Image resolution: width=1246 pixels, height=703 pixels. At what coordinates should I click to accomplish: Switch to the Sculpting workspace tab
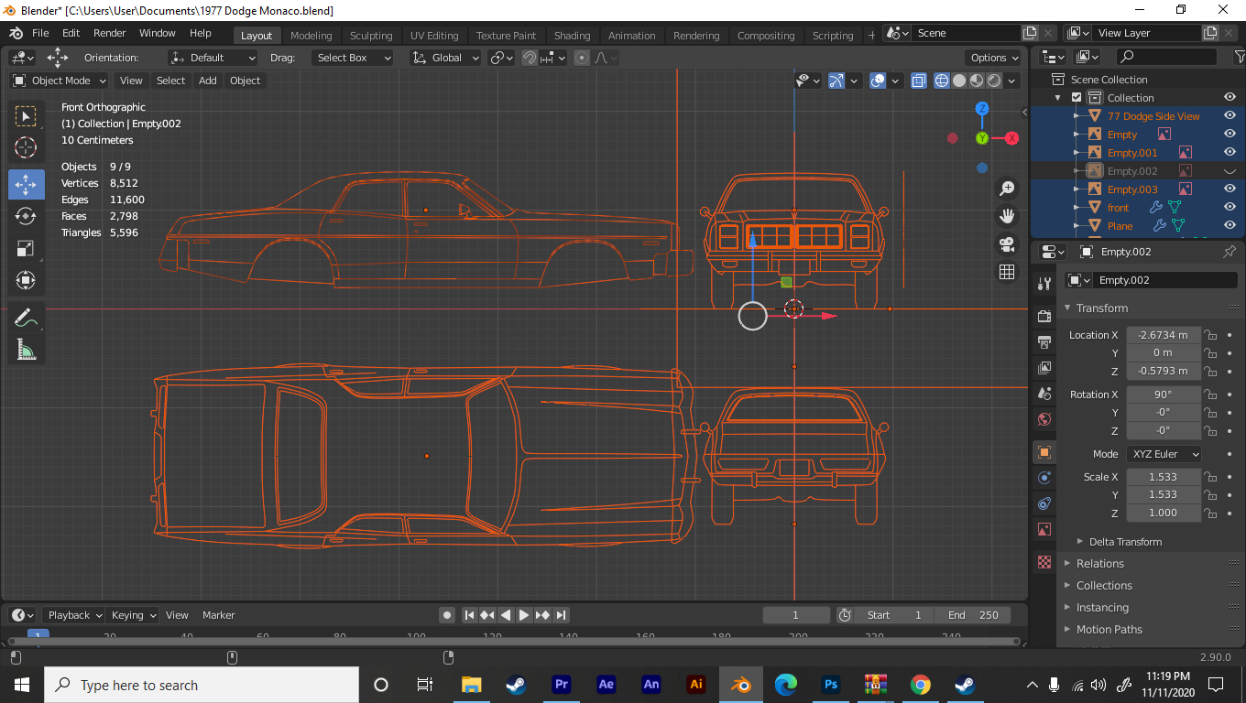(x=370, y=36)
